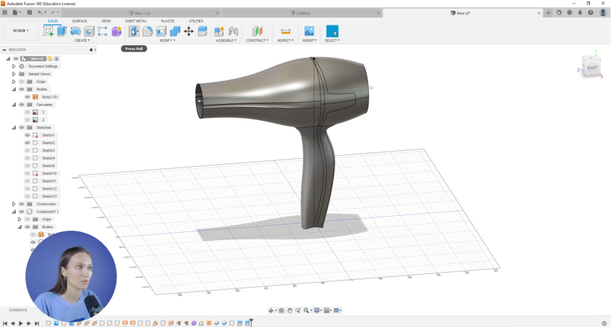Select the Combine tool
The image size is (611, 327).
(x=175, y=31)
